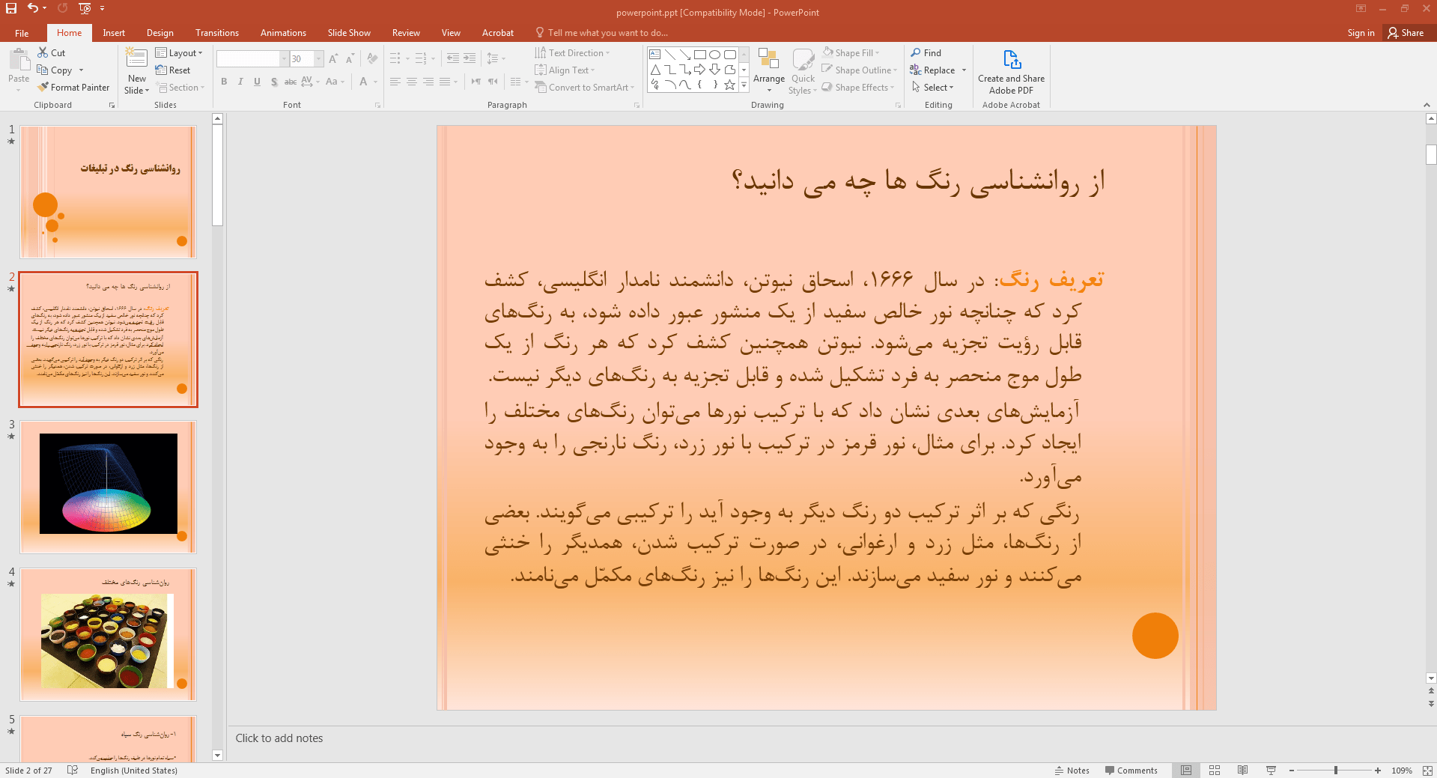Viewport: 1437px width, 778px height.
Task: Click the Copy button
Action: (55, 70)
